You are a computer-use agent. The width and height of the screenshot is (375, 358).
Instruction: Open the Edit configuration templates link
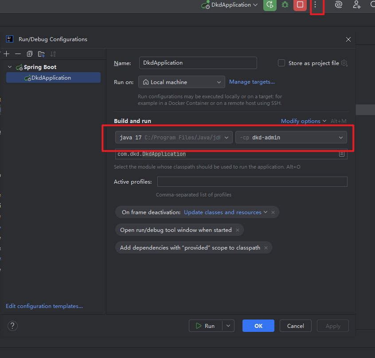44,306
